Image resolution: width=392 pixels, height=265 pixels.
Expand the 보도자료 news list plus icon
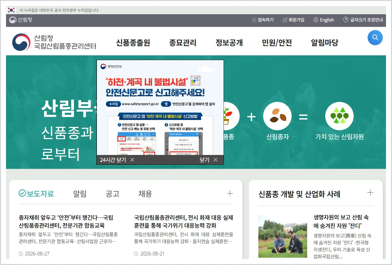(230, 194)
